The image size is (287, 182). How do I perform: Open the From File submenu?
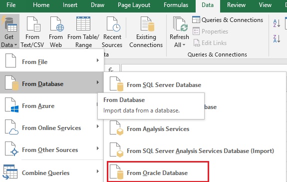pyautogui.click(x=52, y=60)
